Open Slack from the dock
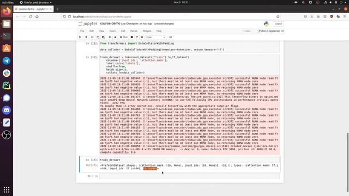 point(7,73)
